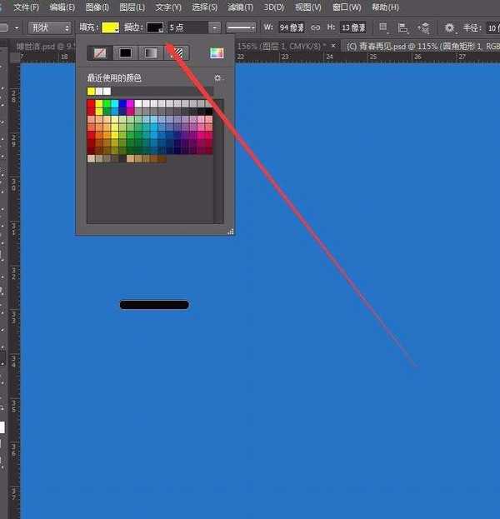500x519 pixels.
Task: Click the link width and height icon
Action: point(315,27)
